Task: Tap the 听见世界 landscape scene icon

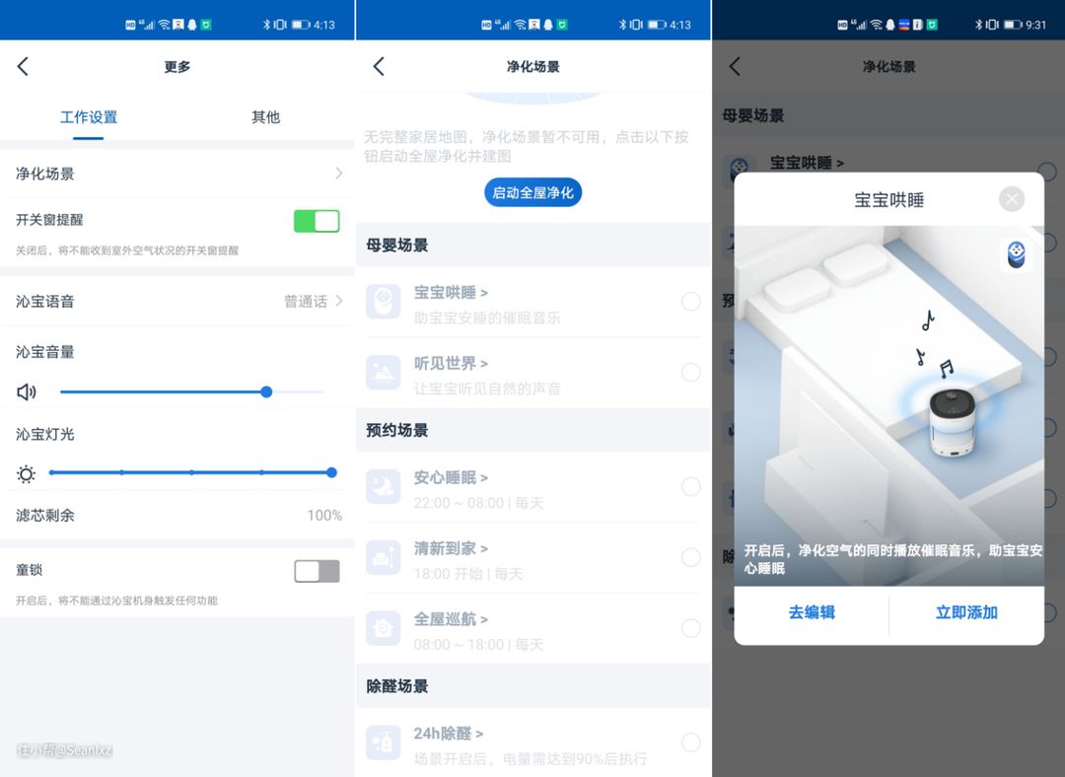Action: 383,372
